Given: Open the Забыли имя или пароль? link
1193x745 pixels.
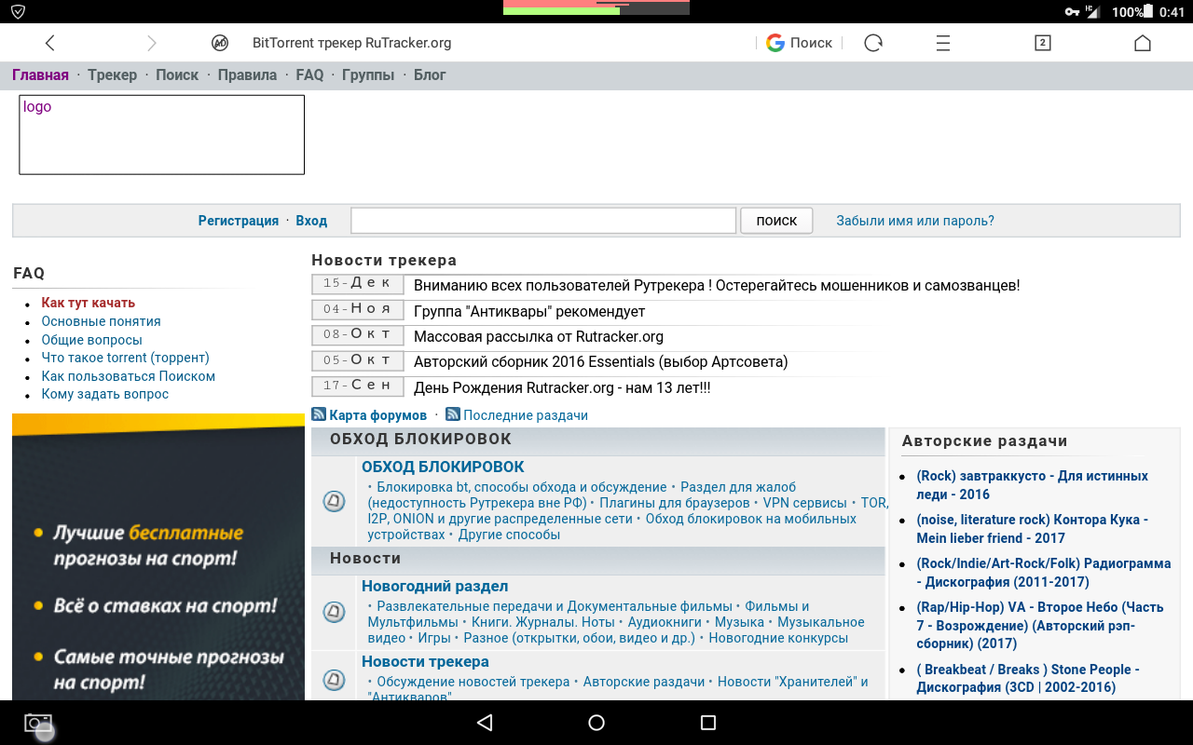Looking at the screenshot, I should tap(915, 221).
